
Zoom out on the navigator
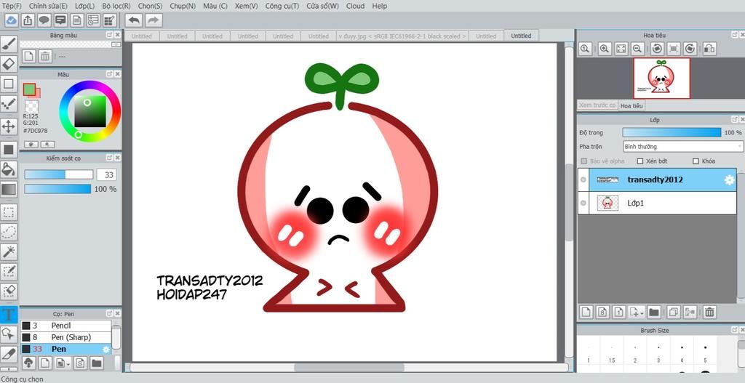point(637,49)
